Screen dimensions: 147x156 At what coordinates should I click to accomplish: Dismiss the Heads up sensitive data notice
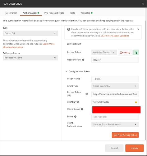pyautogui.click(x=138, y=29)
